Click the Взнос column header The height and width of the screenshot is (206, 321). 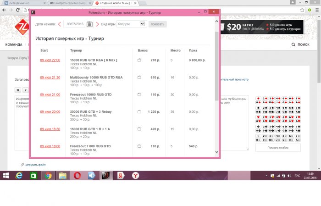coord(143,50)
